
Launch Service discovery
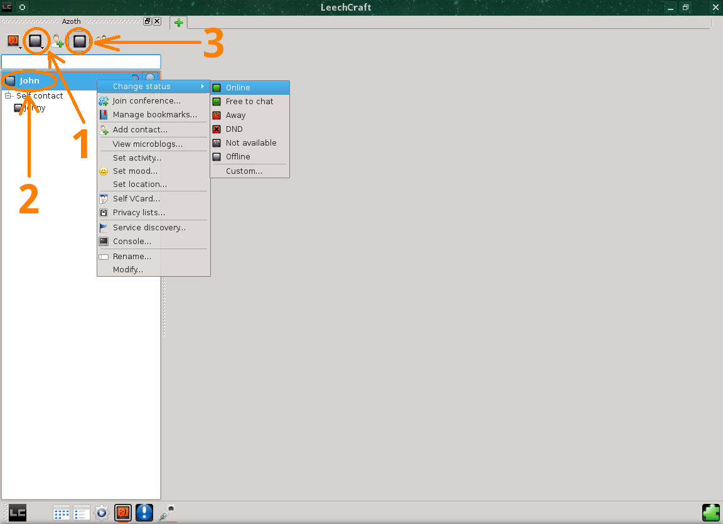154,228
